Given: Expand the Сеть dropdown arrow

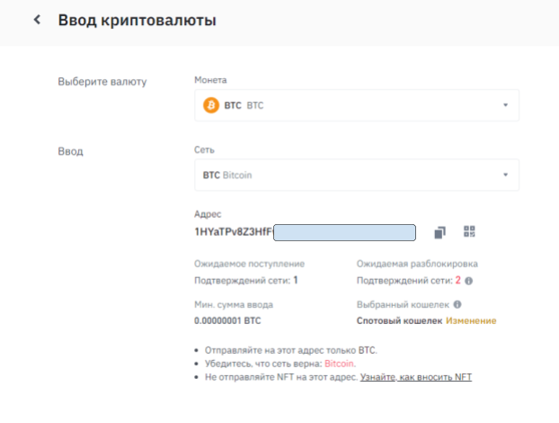Looking at the screenshot, I should [505, 175].
